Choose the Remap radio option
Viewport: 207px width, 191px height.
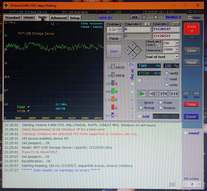[141, 108]
